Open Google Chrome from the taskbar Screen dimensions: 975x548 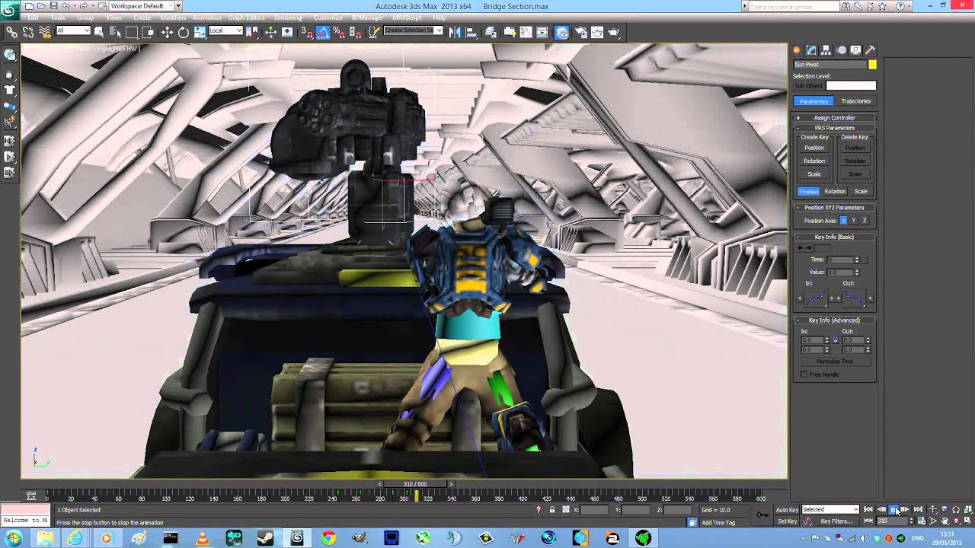[x=328, y=538]
